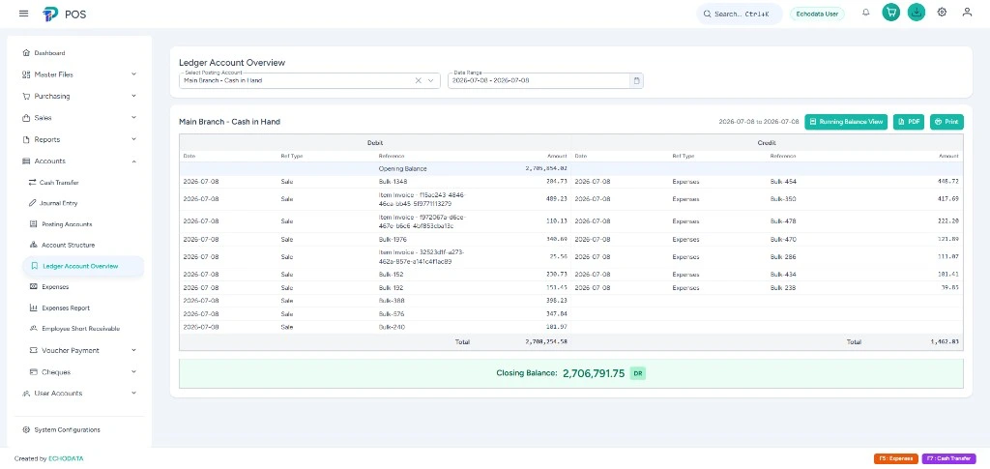990x469 pixels.
Task: Open the notifications bell
Action: [x=866, y=12]
